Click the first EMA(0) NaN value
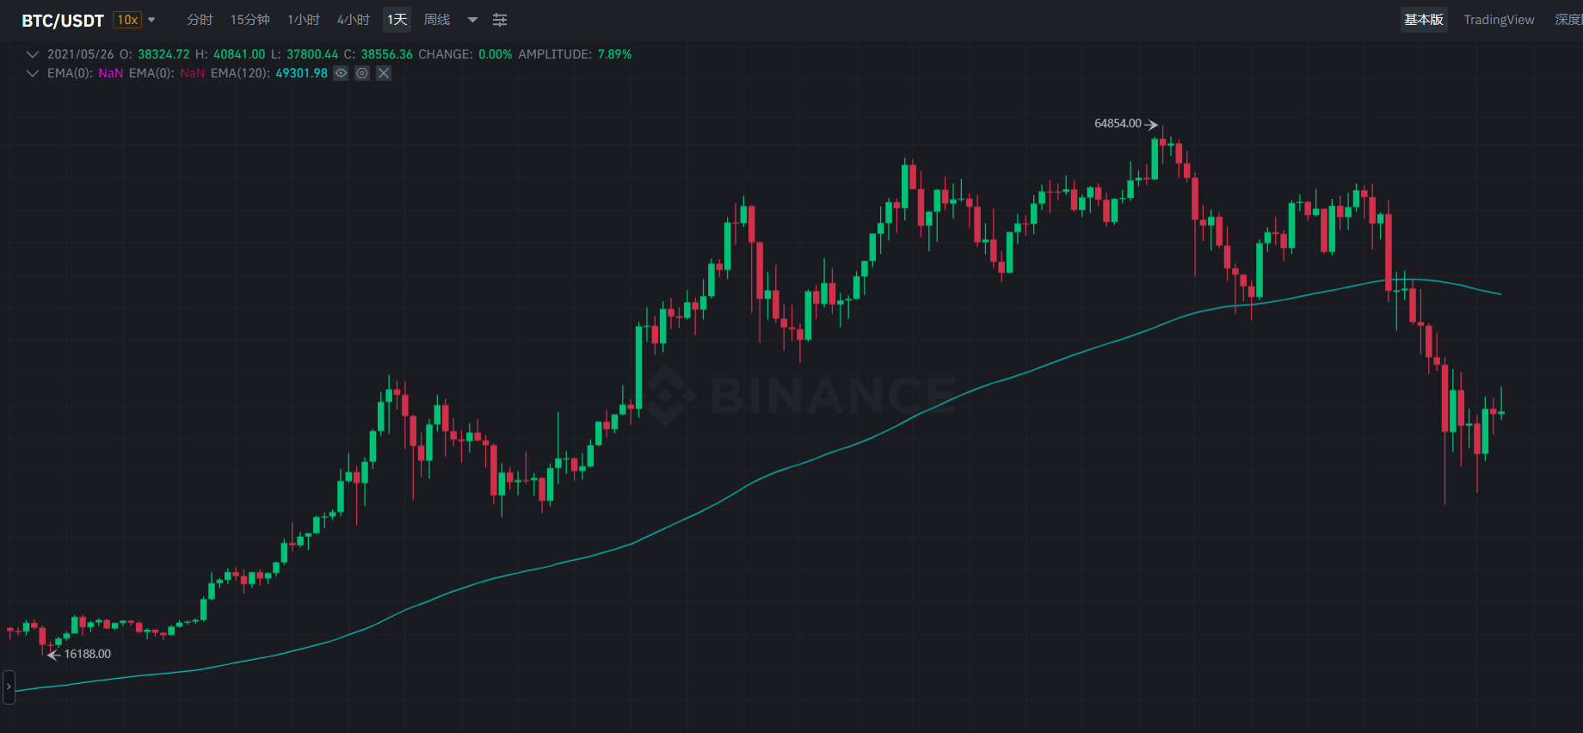1583x733 pixels. [x=111, y=73]
